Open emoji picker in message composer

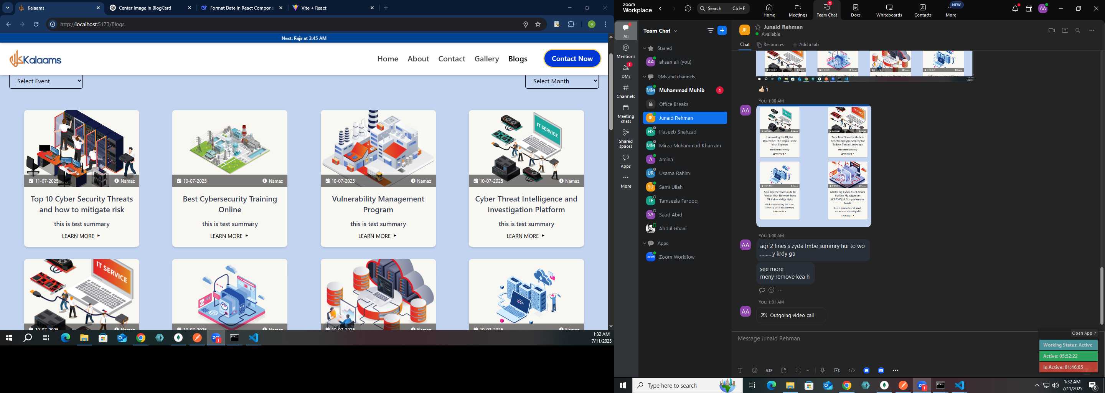click(x=755, y=370)
